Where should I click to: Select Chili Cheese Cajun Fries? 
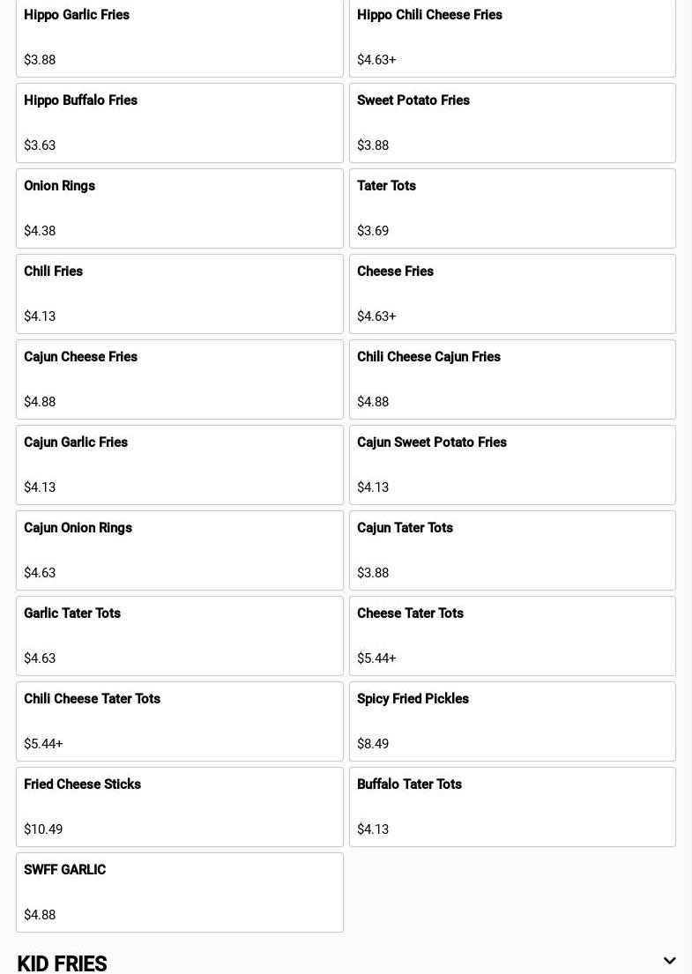(512, 379)
